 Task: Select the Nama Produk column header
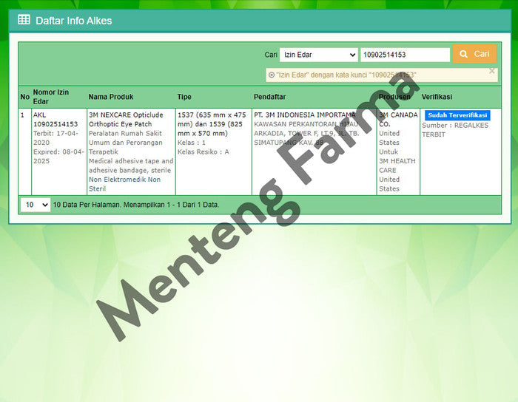(x=110, y=97)
